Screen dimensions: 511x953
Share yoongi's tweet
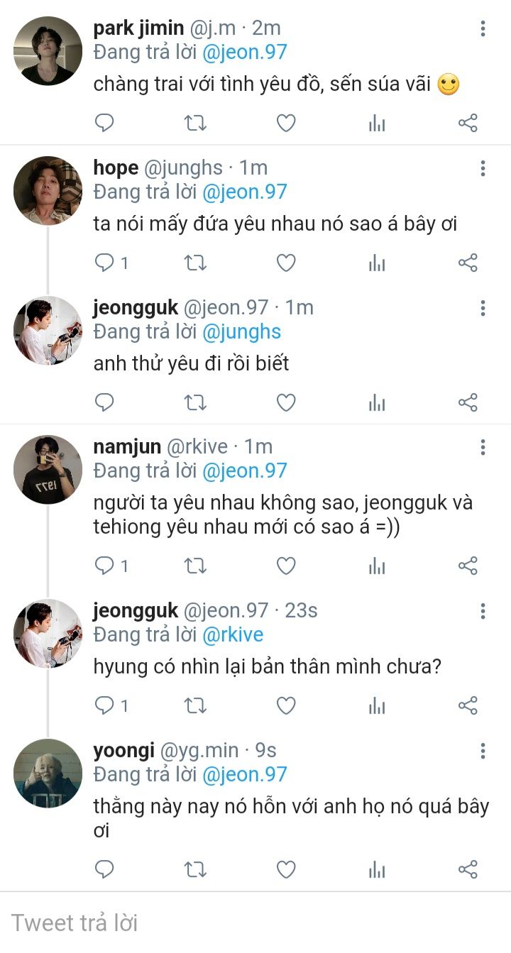click(x=468, y=869)
